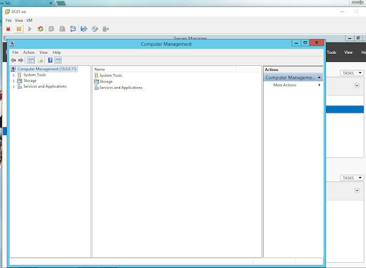The image size is (366, 268).
Task: Open upper TASKS dropdown in Server Manager
Action: point(352,73)
